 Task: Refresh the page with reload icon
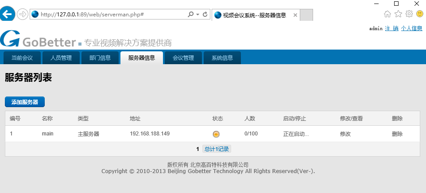point(205,14)
